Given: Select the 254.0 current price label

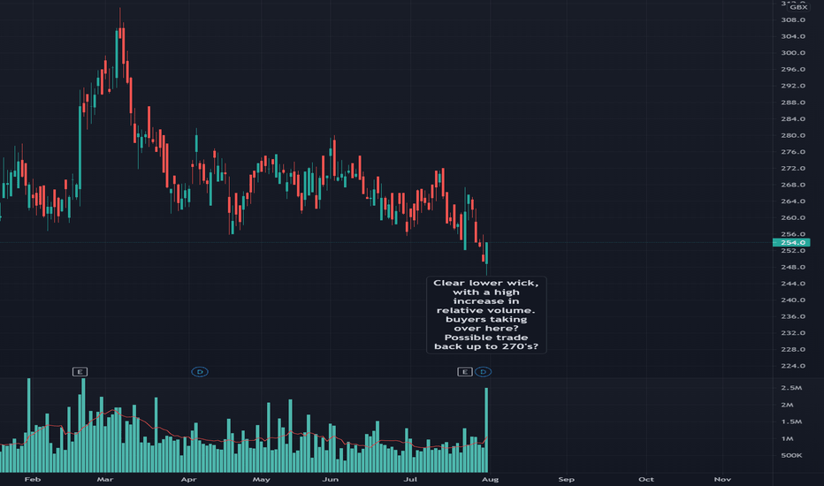Looking at the screenshot, I should point(791,242).
